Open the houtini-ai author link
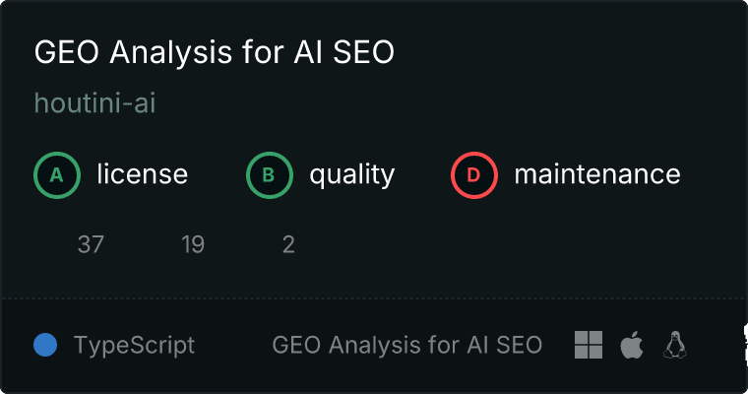 coord(94,103)
